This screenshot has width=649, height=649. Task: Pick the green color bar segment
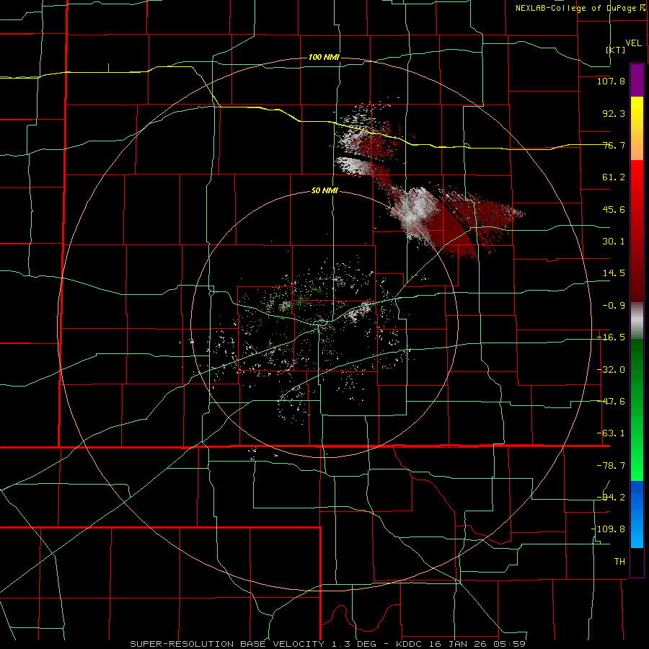637,410
